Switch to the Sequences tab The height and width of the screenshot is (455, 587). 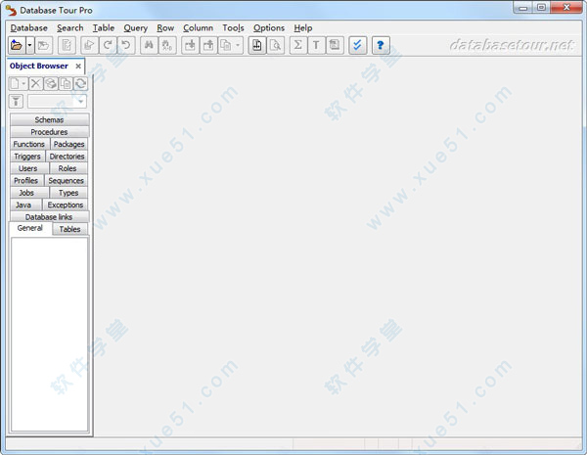tap(66, 180)
